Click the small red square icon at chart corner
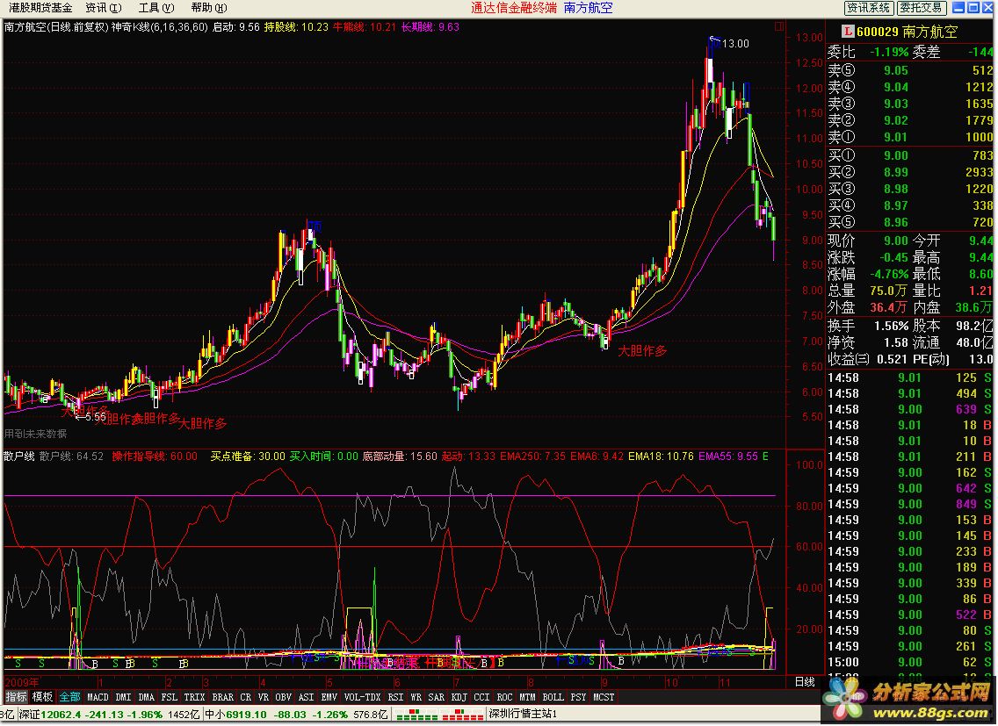Image resolution: width=998 pixels, height=726 pixels. click(778, 26)
